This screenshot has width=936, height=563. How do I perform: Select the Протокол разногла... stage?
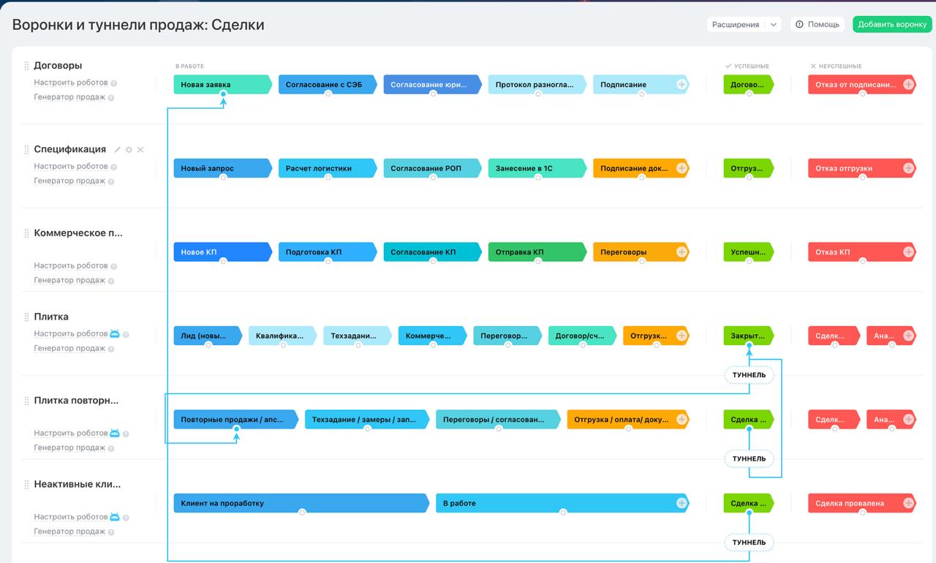click(537, 85)
